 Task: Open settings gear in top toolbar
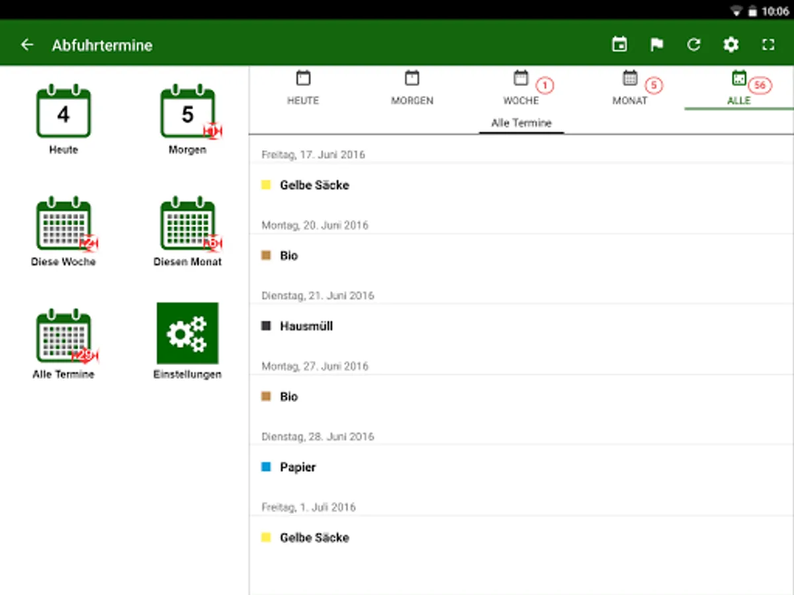pyautogui.click(x=730, y=45)
